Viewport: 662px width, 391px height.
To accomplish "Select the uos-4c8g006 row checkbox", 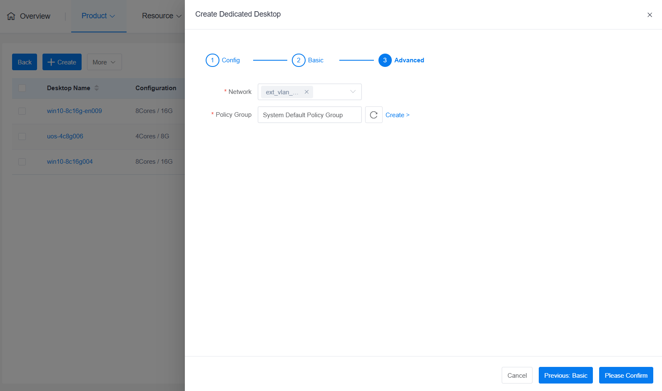I will coord(22,136).
